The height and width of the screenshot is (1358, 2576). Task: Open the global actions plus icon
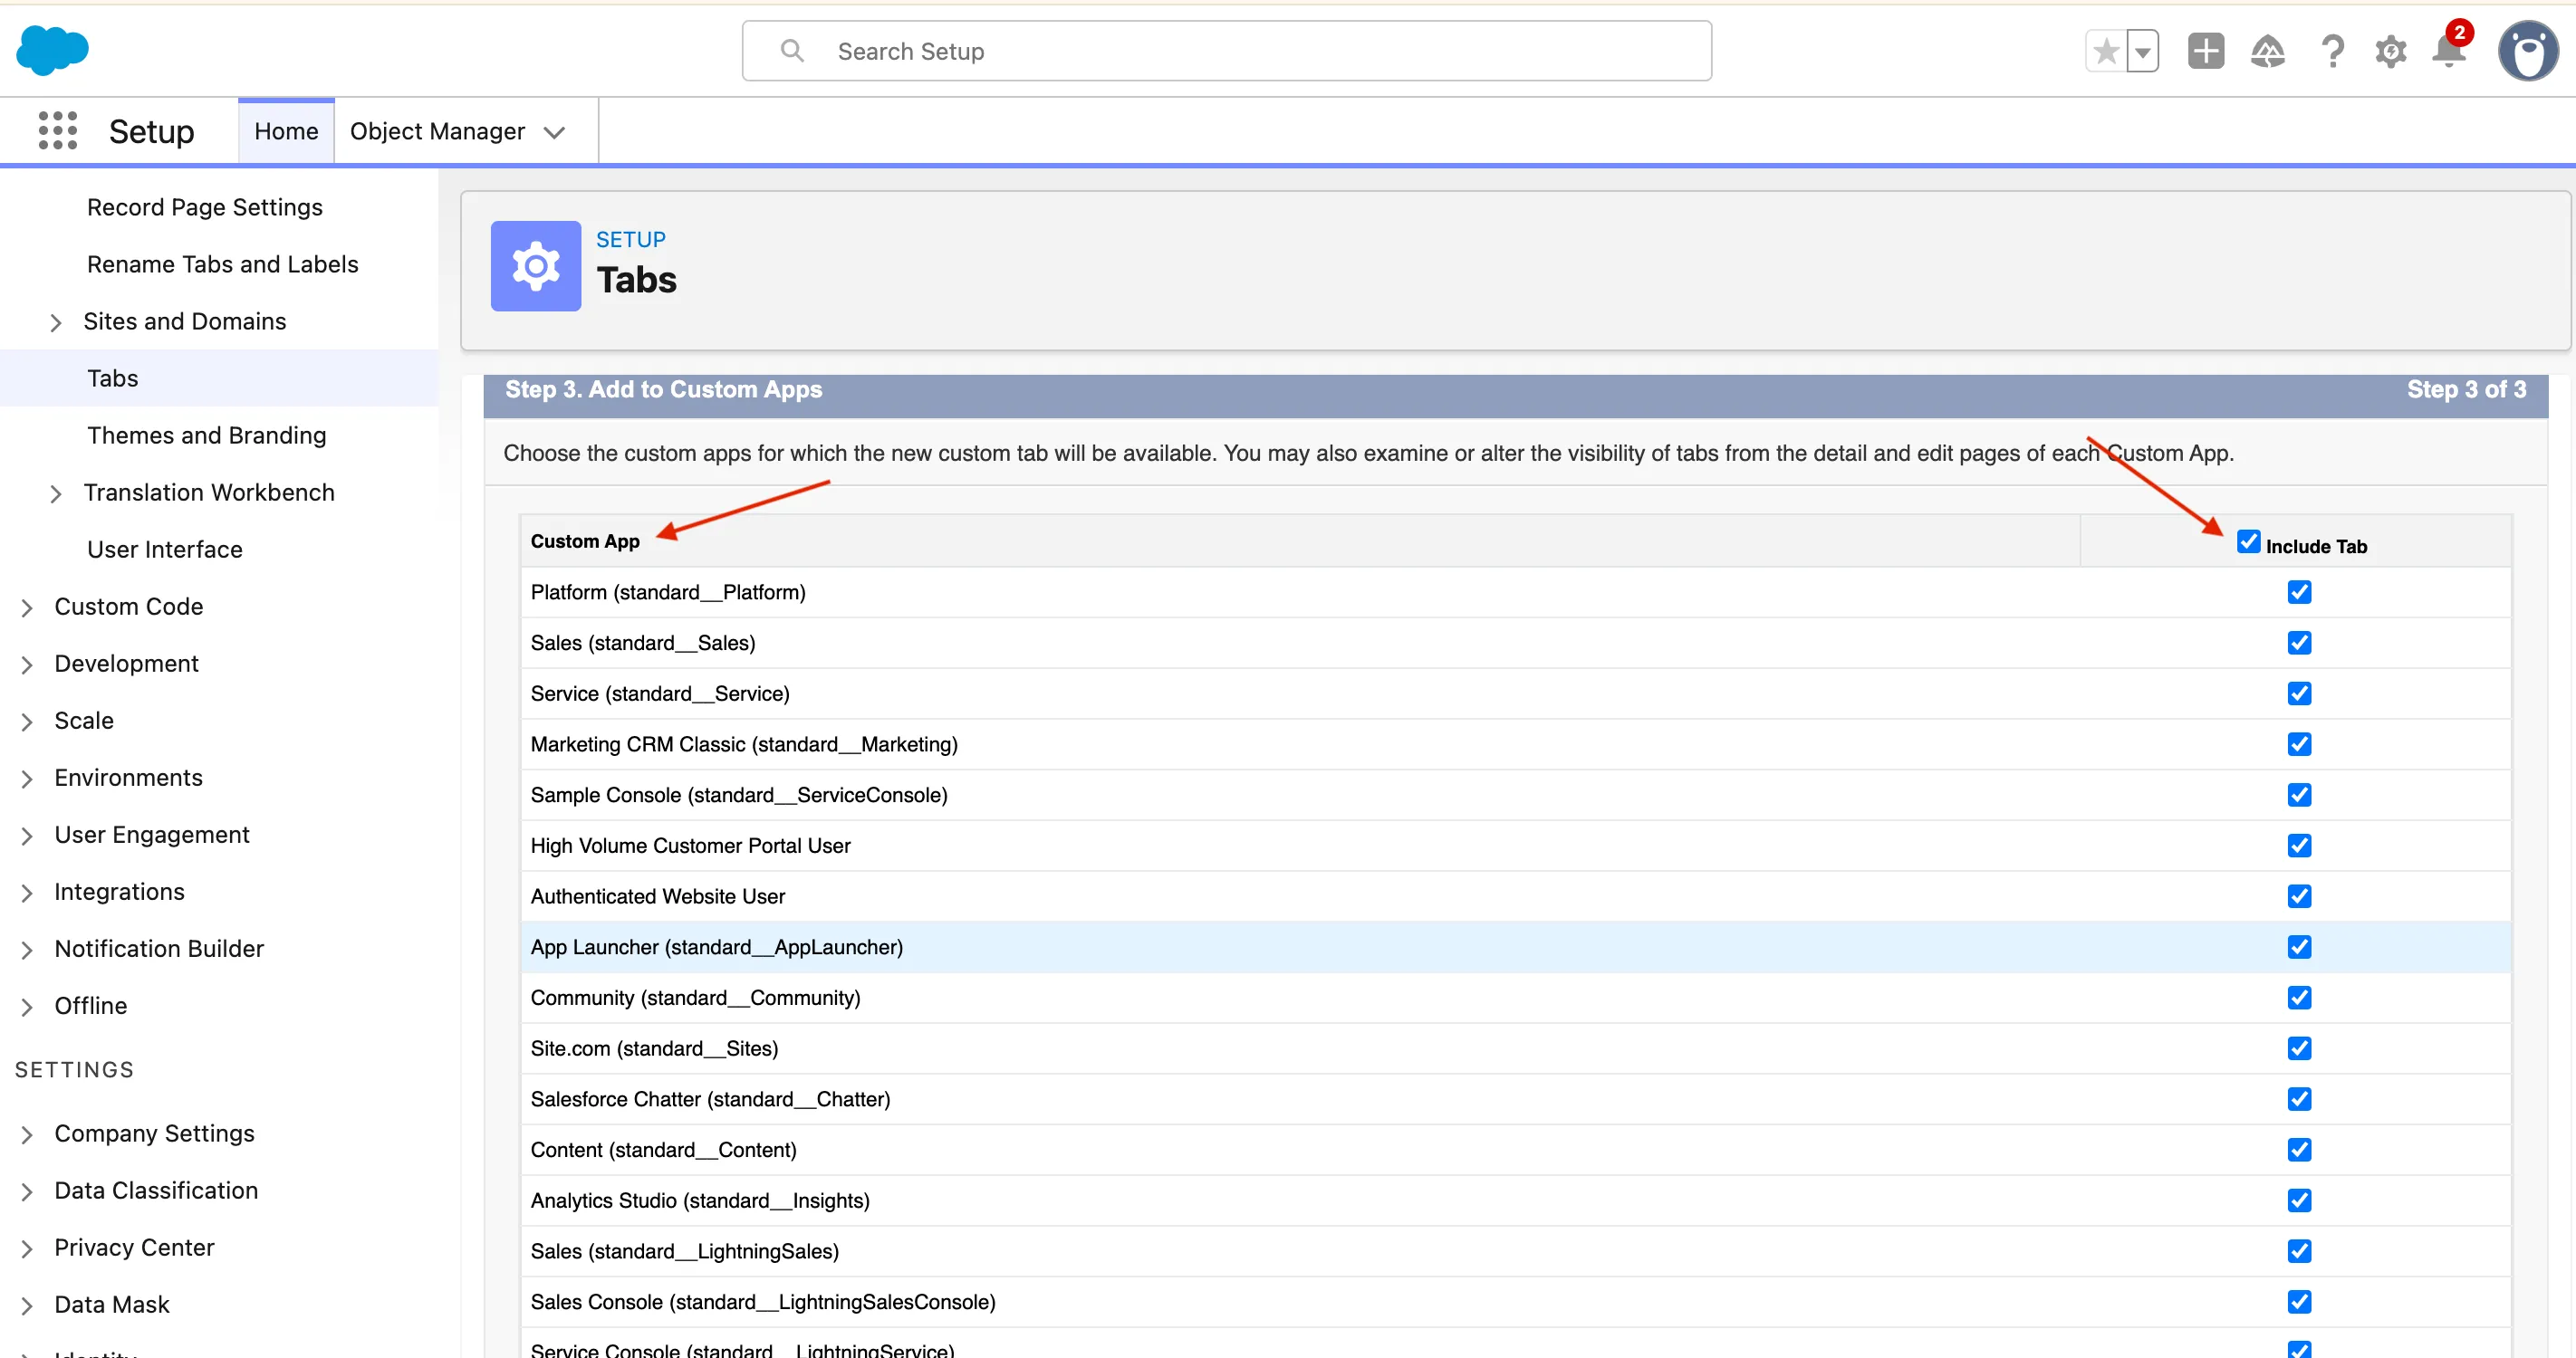click(2205, 51)
